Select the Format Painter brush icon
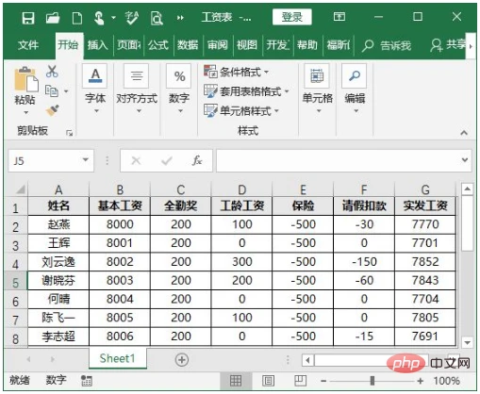 [52, 110]
